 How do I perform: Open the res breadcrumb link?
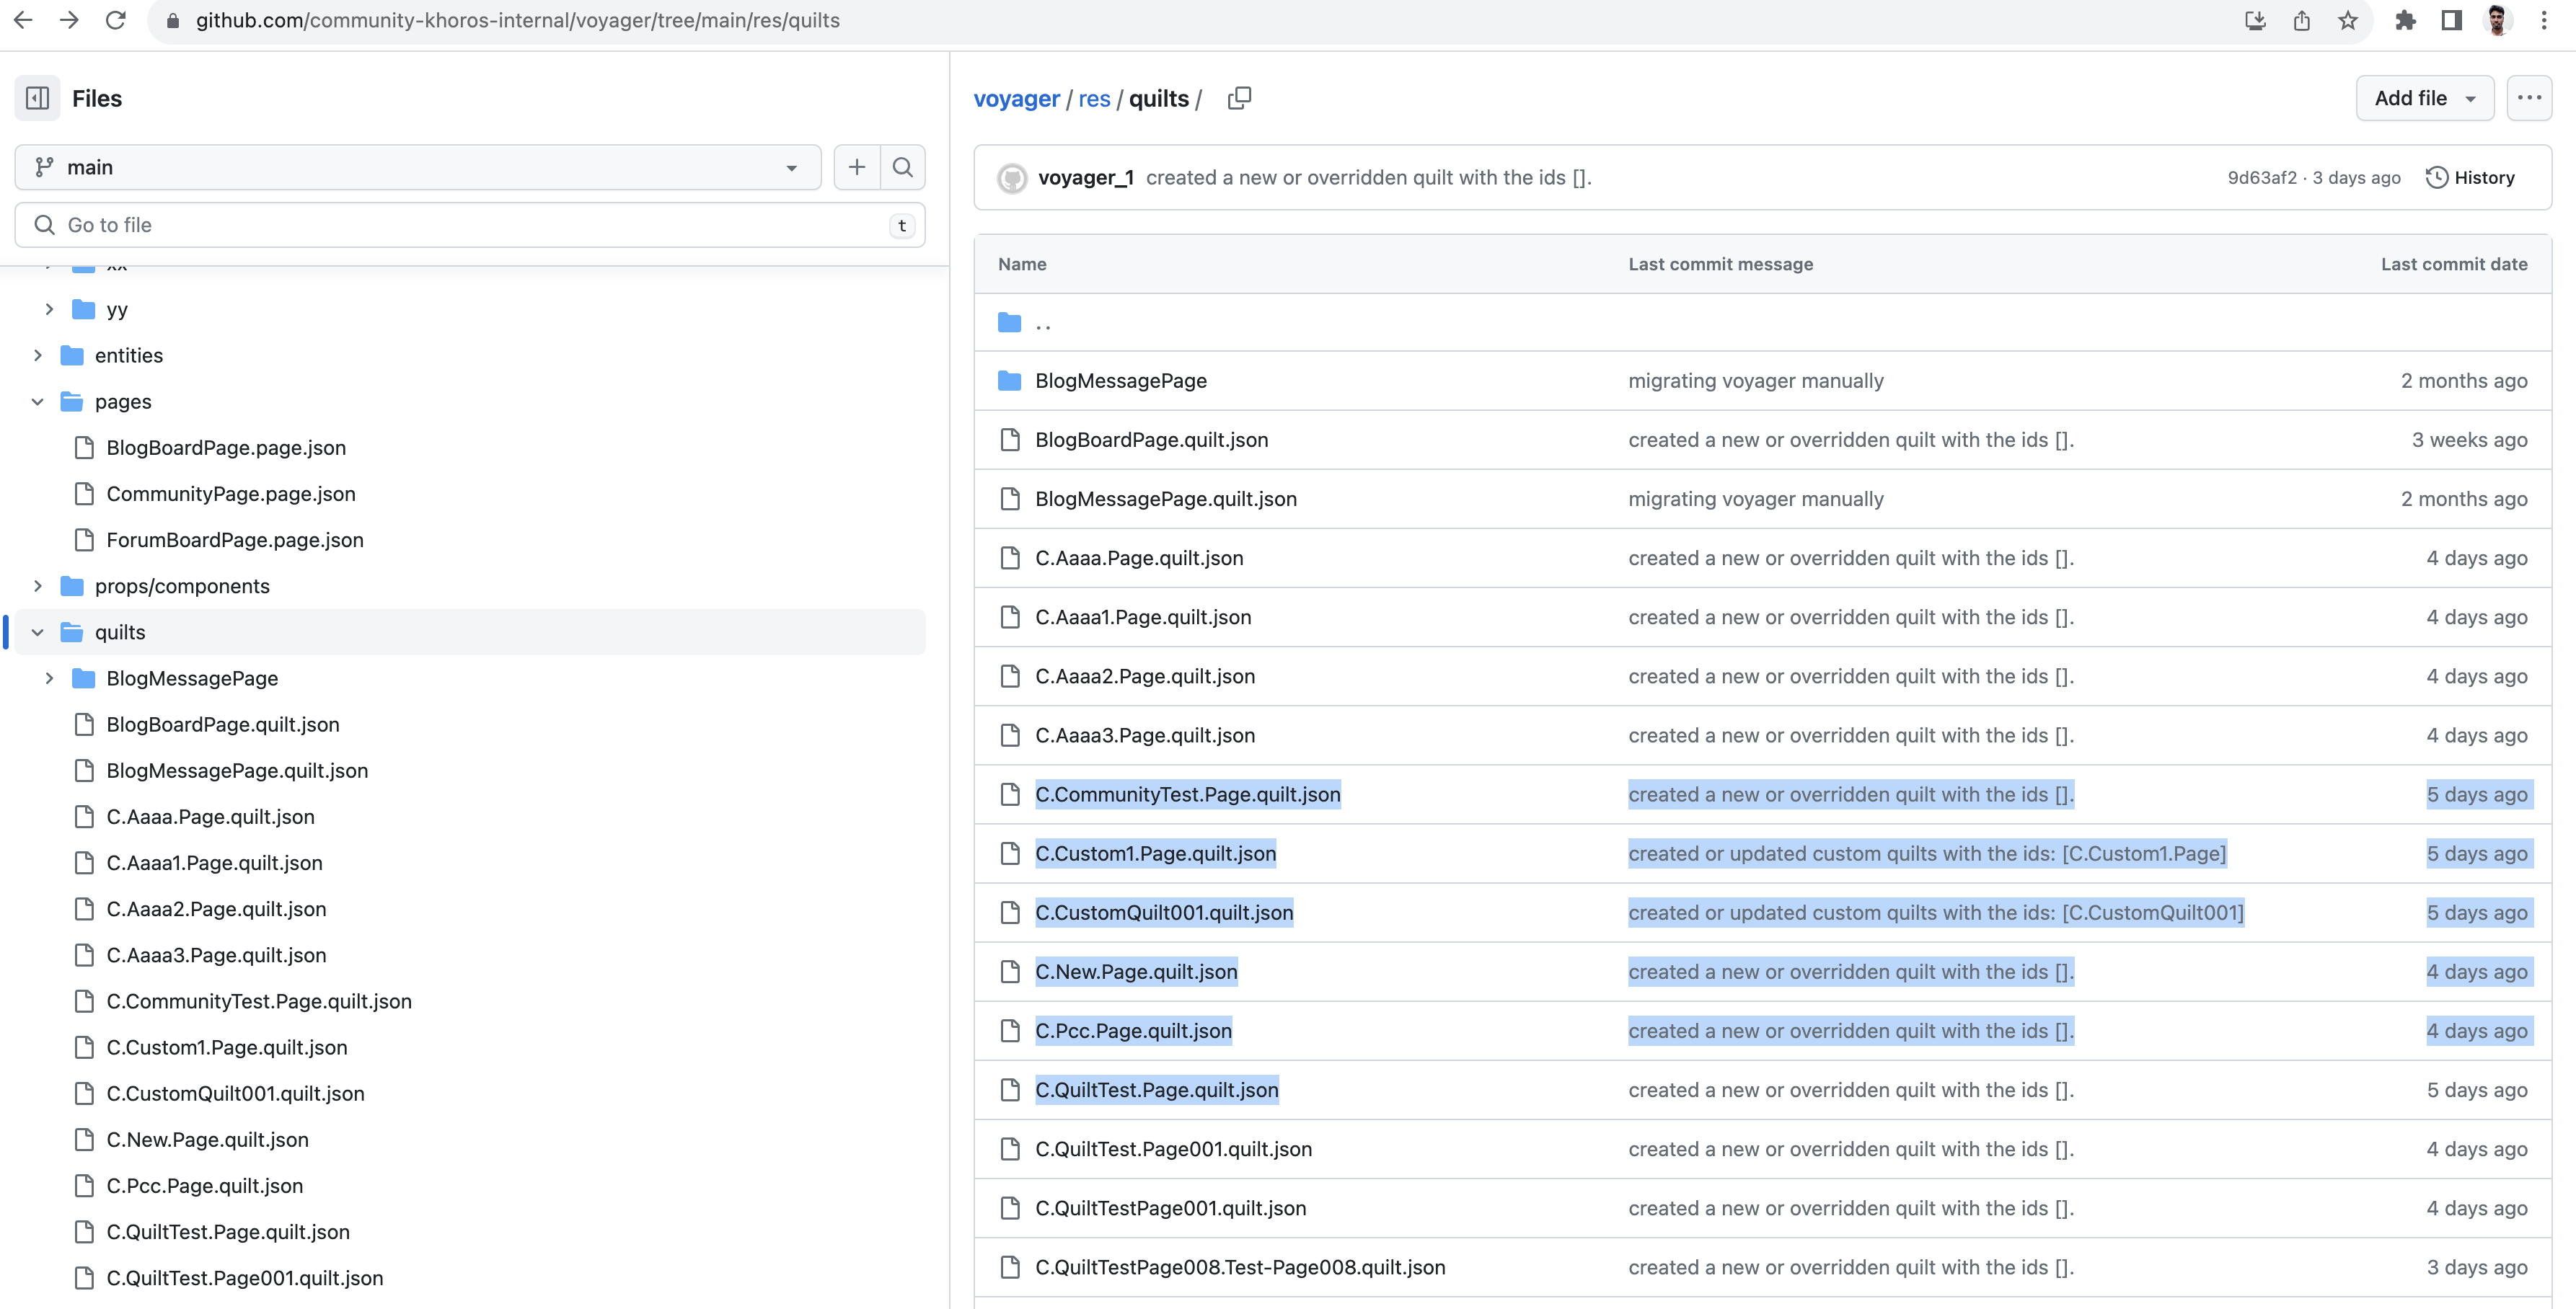point(1094,98)
